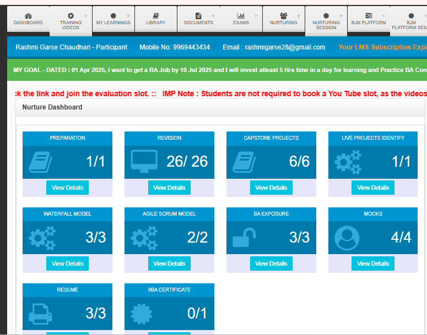Expand the Nurturing plus submenu
The width and height of the screenshot is (427, 335).
(299, 15)
